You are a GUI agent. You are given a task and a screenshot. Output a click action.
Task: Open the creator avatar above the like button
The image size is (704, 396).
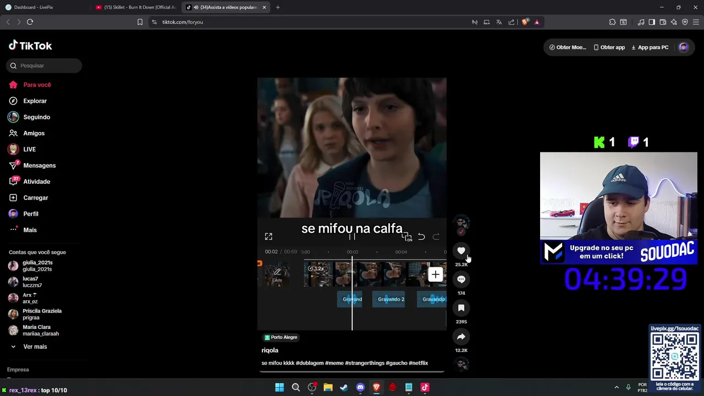click(461, 222)
